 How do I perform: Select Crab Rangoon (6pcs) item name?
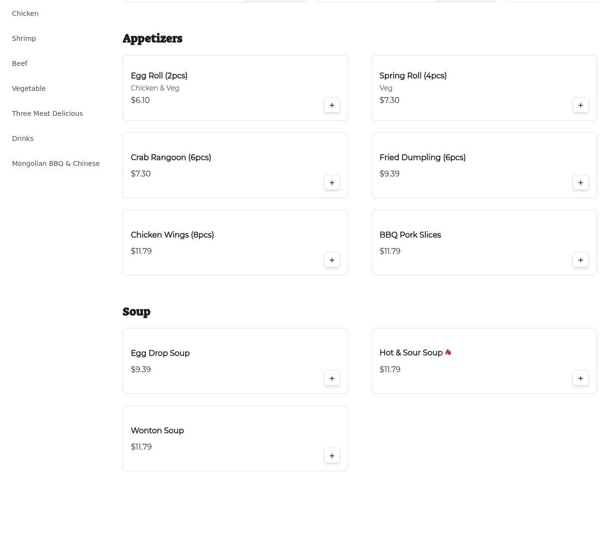(171, 157)
